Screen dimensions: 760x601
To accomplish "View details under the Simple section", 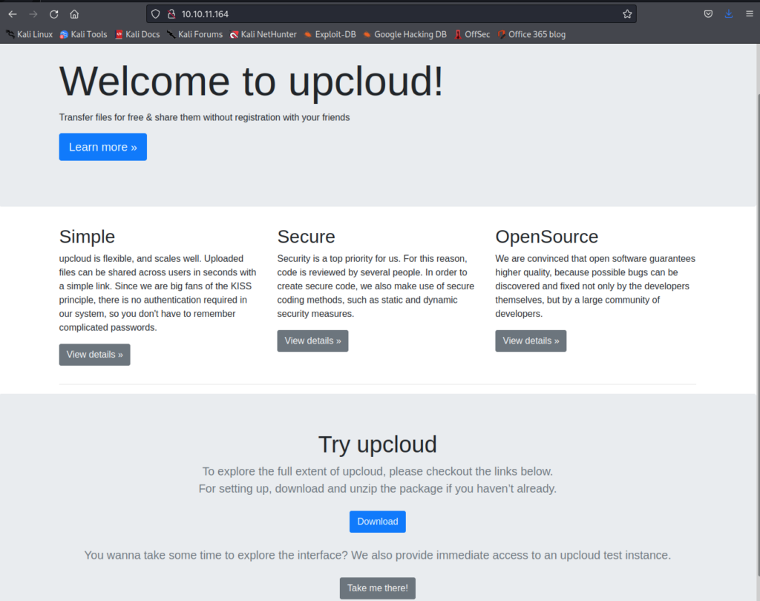I will [94, 355].
